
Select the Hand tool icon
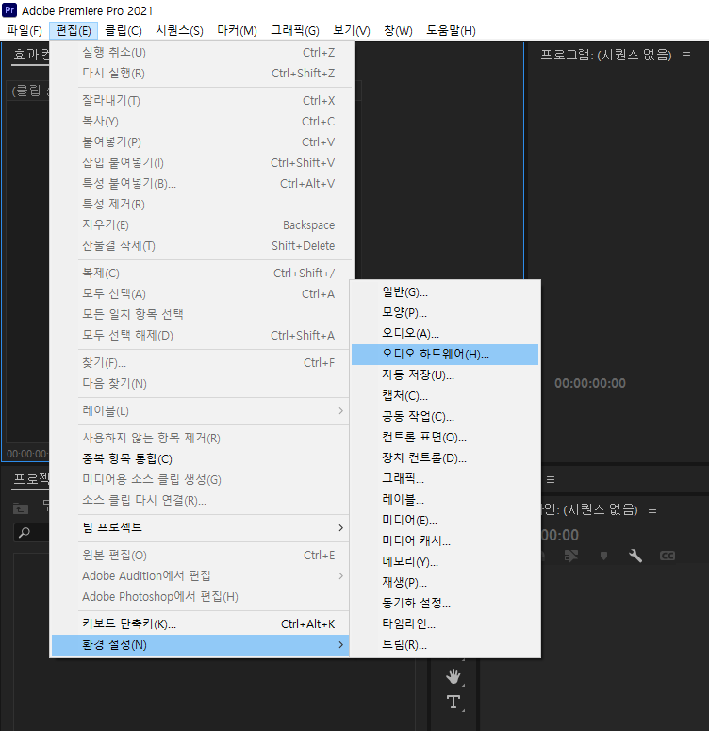pyautogui.click(x=453, y=676)
